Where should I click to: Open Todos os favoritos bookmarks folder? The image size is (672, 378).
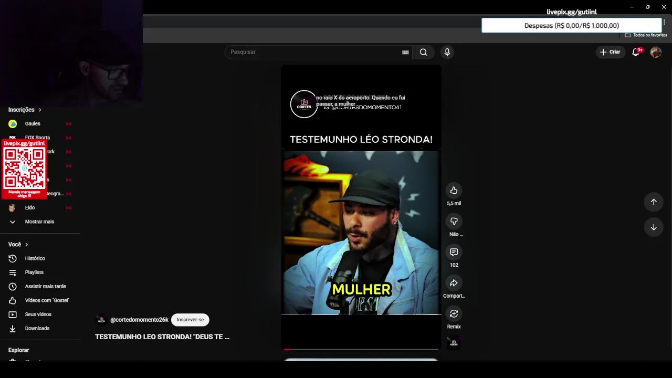point(646,35)
